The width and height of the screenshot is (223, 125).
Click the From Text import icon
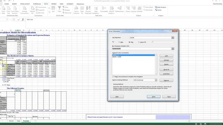point(8,10)
